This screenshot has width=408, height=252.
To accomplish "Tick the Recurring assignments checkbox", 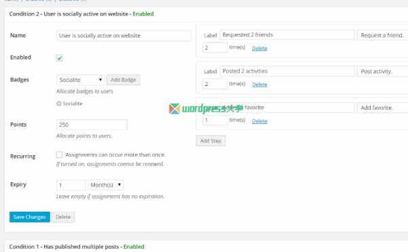I will (x=59, y=154).
